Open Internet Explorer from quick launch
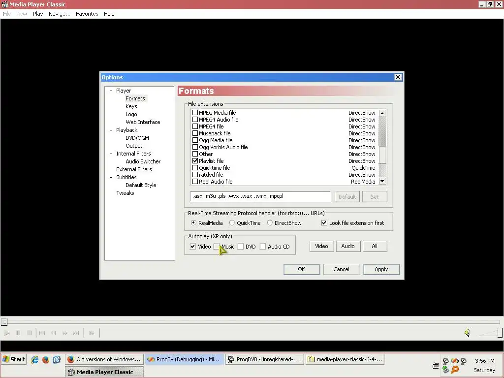 [35, 359]
